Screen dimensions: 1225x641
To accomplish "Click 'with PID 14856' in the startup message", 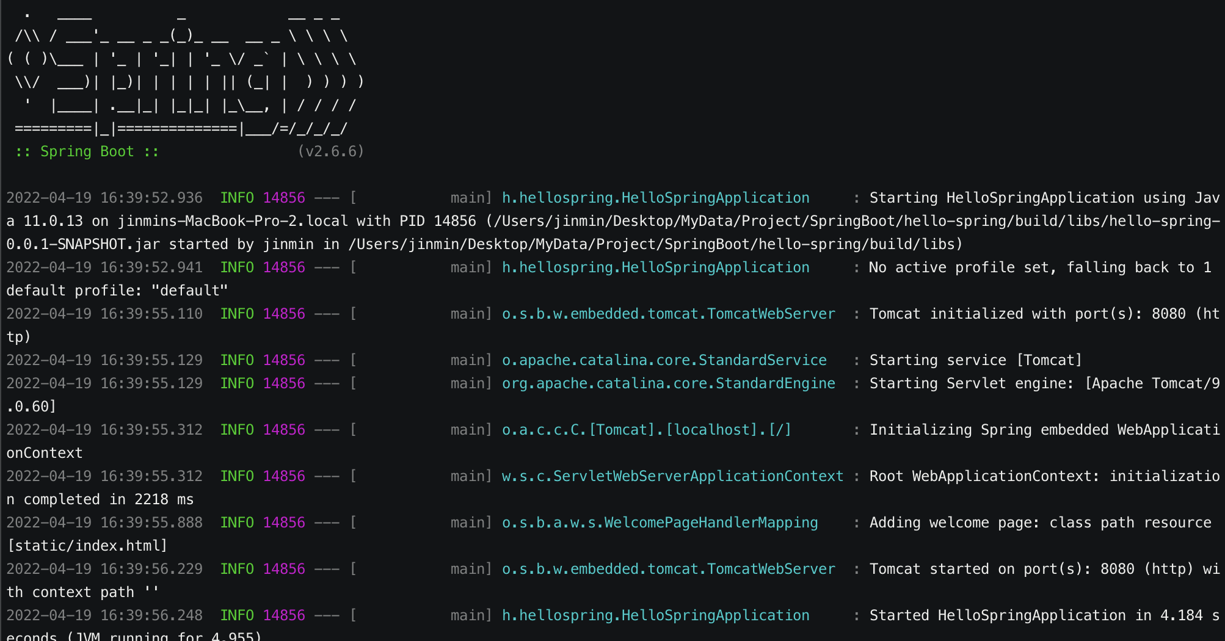I will [x=416, y=221].
